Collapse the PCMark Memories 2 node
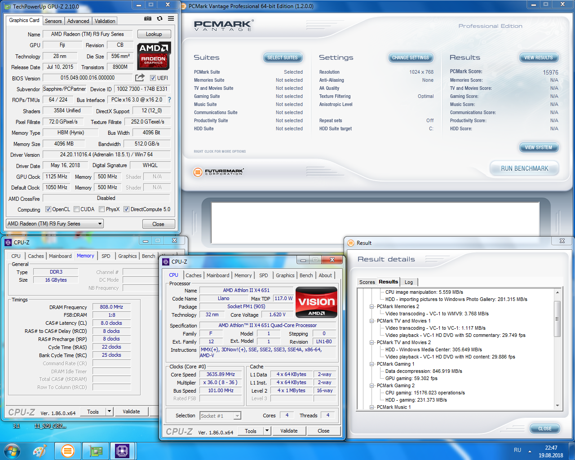Viewport: 575px width, 460px height. (x=372, y=306)
